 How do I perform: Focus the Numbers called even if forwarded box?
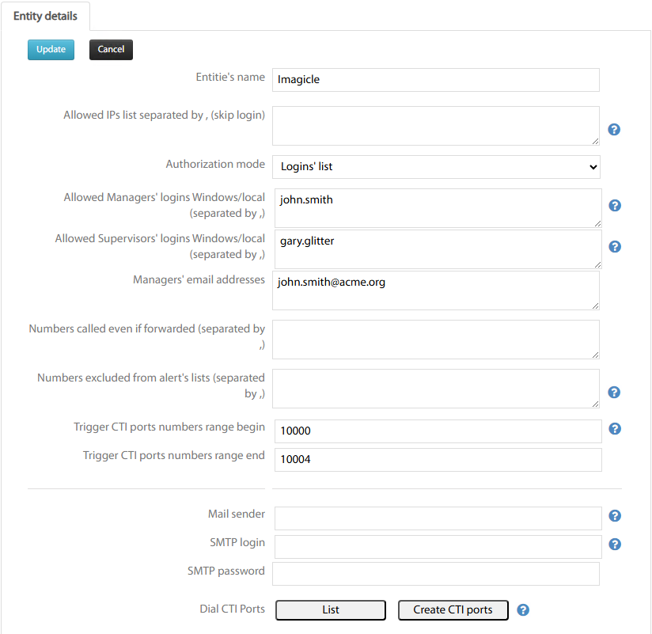click(436, 340)
